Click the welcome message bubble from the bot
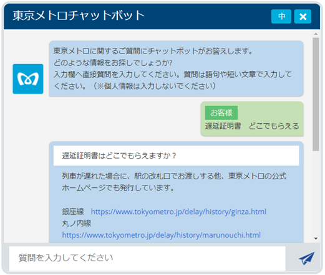 click(x=176, y=68)
